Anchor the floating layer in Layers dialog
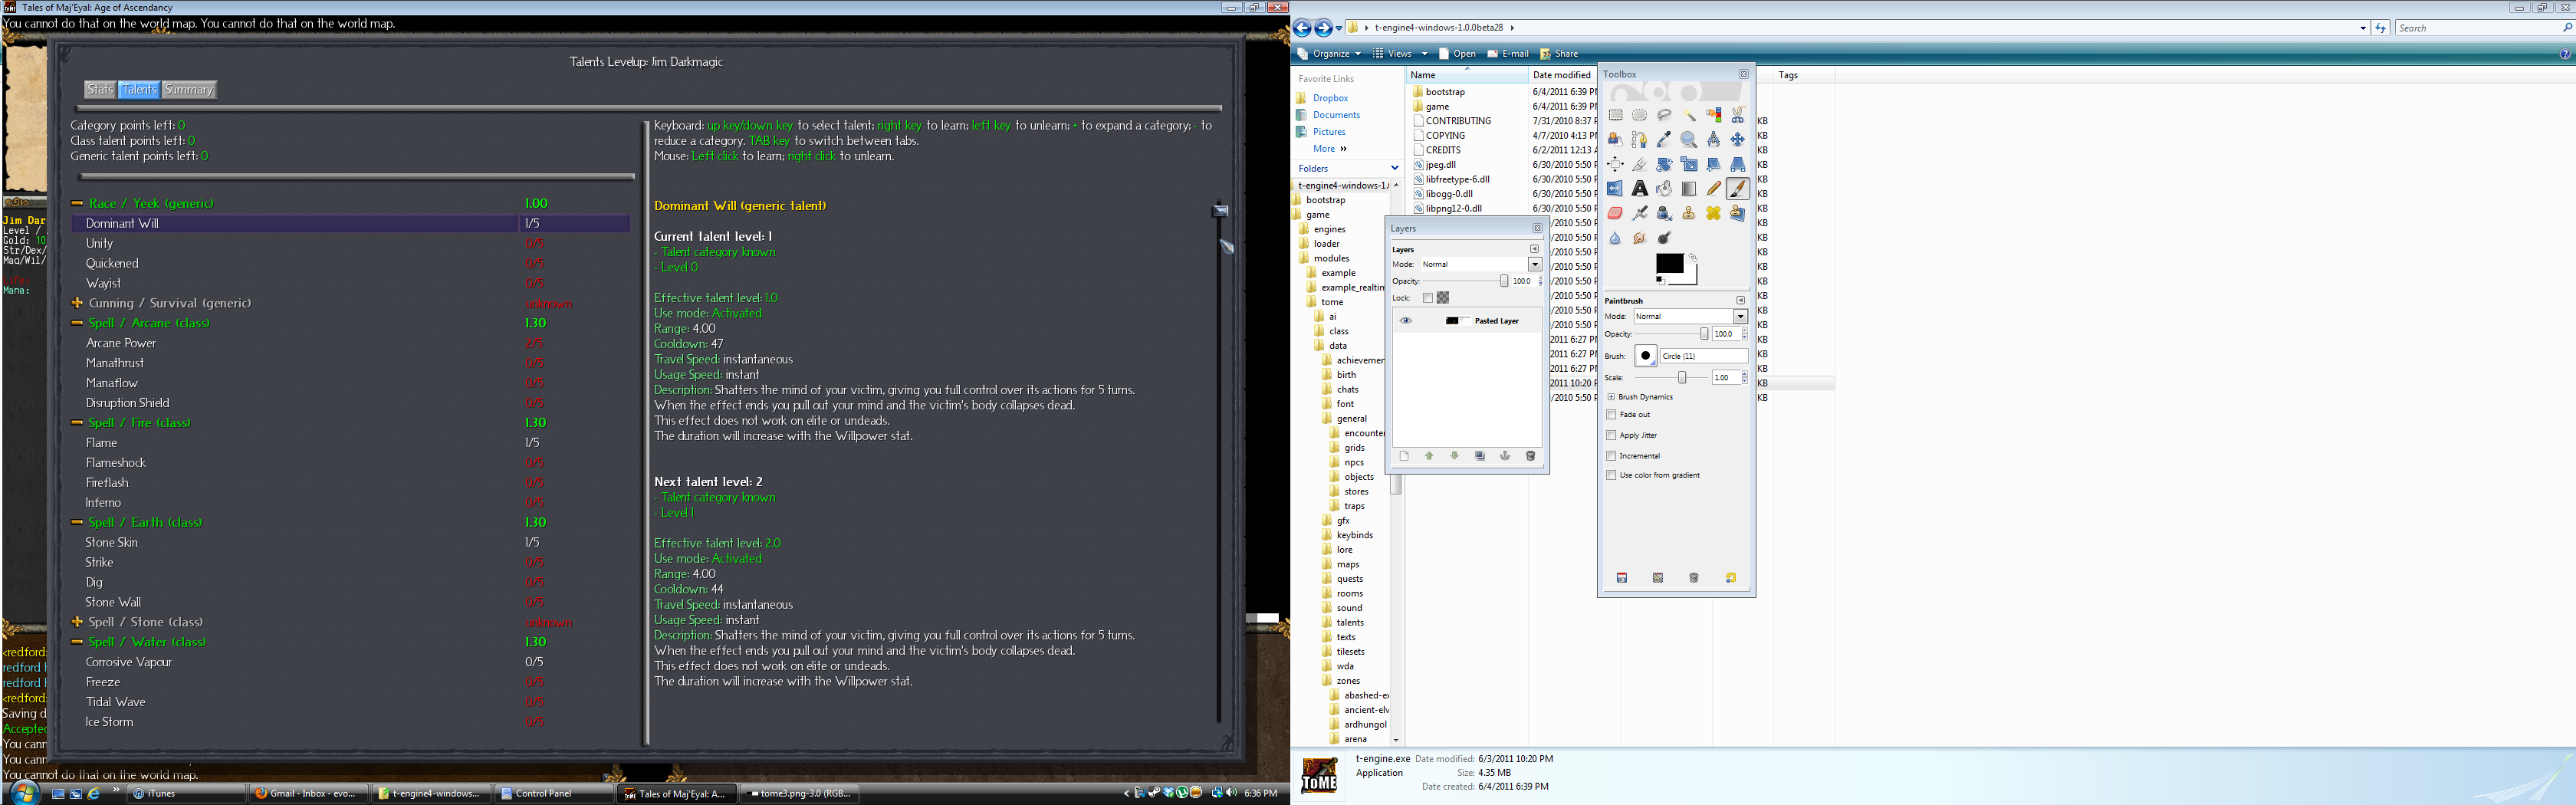This screenshot has width=2576, height=805. pyautogui.click(x=1505, y=456)
